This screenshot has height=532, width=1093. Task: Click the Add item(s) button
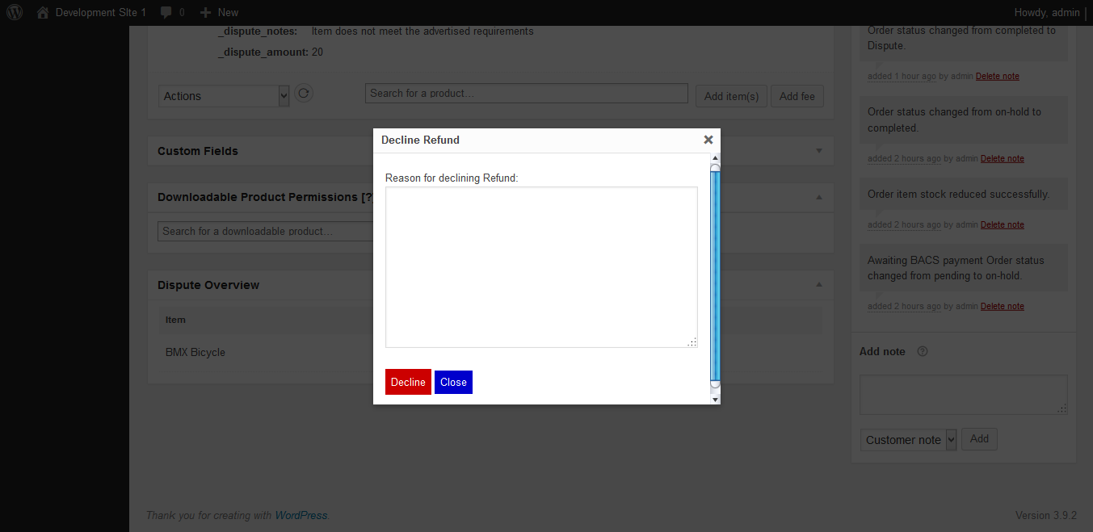pyautogui.click(x=731, y=96)
